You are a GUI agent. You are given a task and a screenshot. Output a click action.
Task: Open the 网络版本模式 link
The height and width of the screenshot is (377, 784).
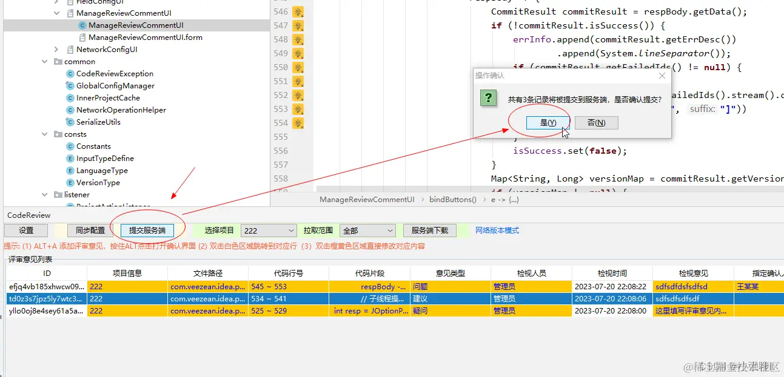pos(497,231)
